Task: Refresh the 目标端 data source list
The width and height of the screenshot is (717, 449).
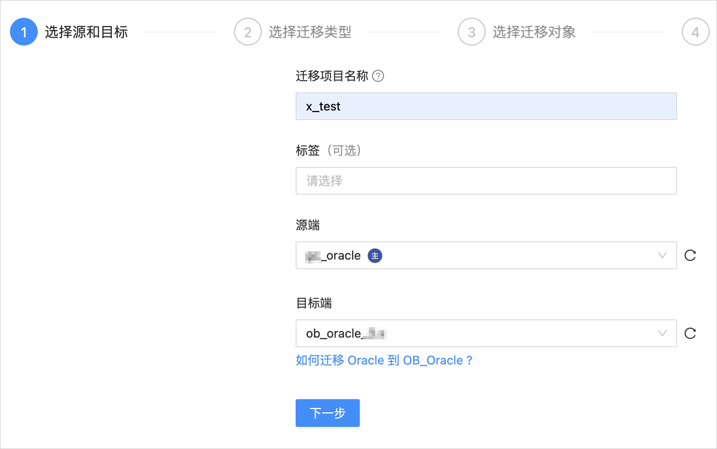Action: (x=690, y=333)
